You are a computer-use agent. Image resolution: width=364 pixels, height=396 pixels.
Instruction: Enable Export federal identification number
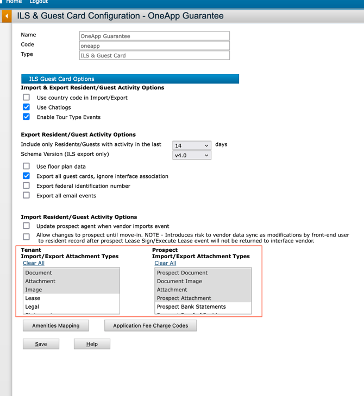coord(26,186)
